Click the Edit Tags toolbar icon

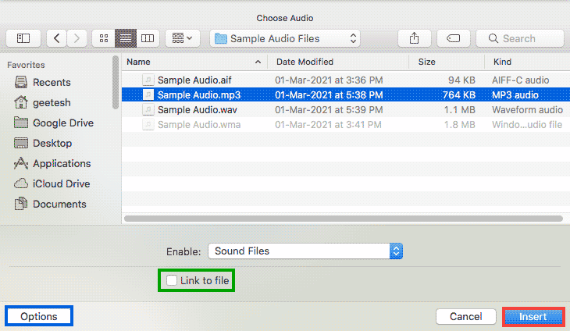[454, 38]
